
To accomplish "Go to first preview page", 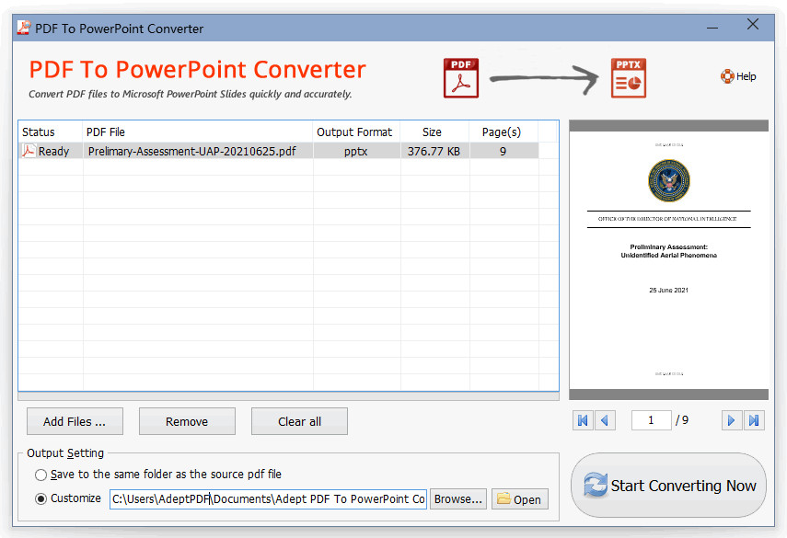I will pos(583,420).
